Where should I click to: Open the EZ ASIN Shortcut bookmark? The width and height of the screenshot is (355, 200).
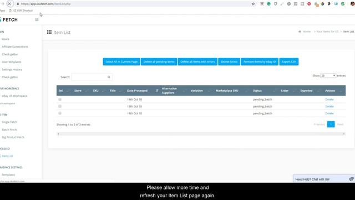coord(21,11)
